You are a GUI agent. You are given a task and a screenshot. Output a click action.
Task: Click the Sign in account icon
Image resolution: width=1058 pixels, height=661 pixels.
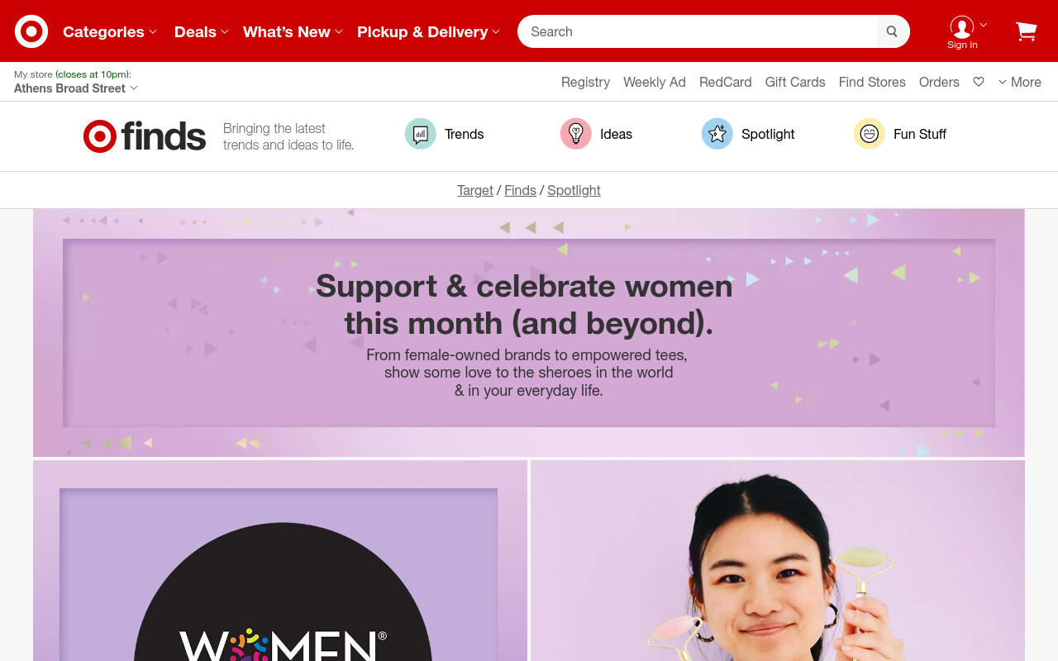tap(962, 27)
